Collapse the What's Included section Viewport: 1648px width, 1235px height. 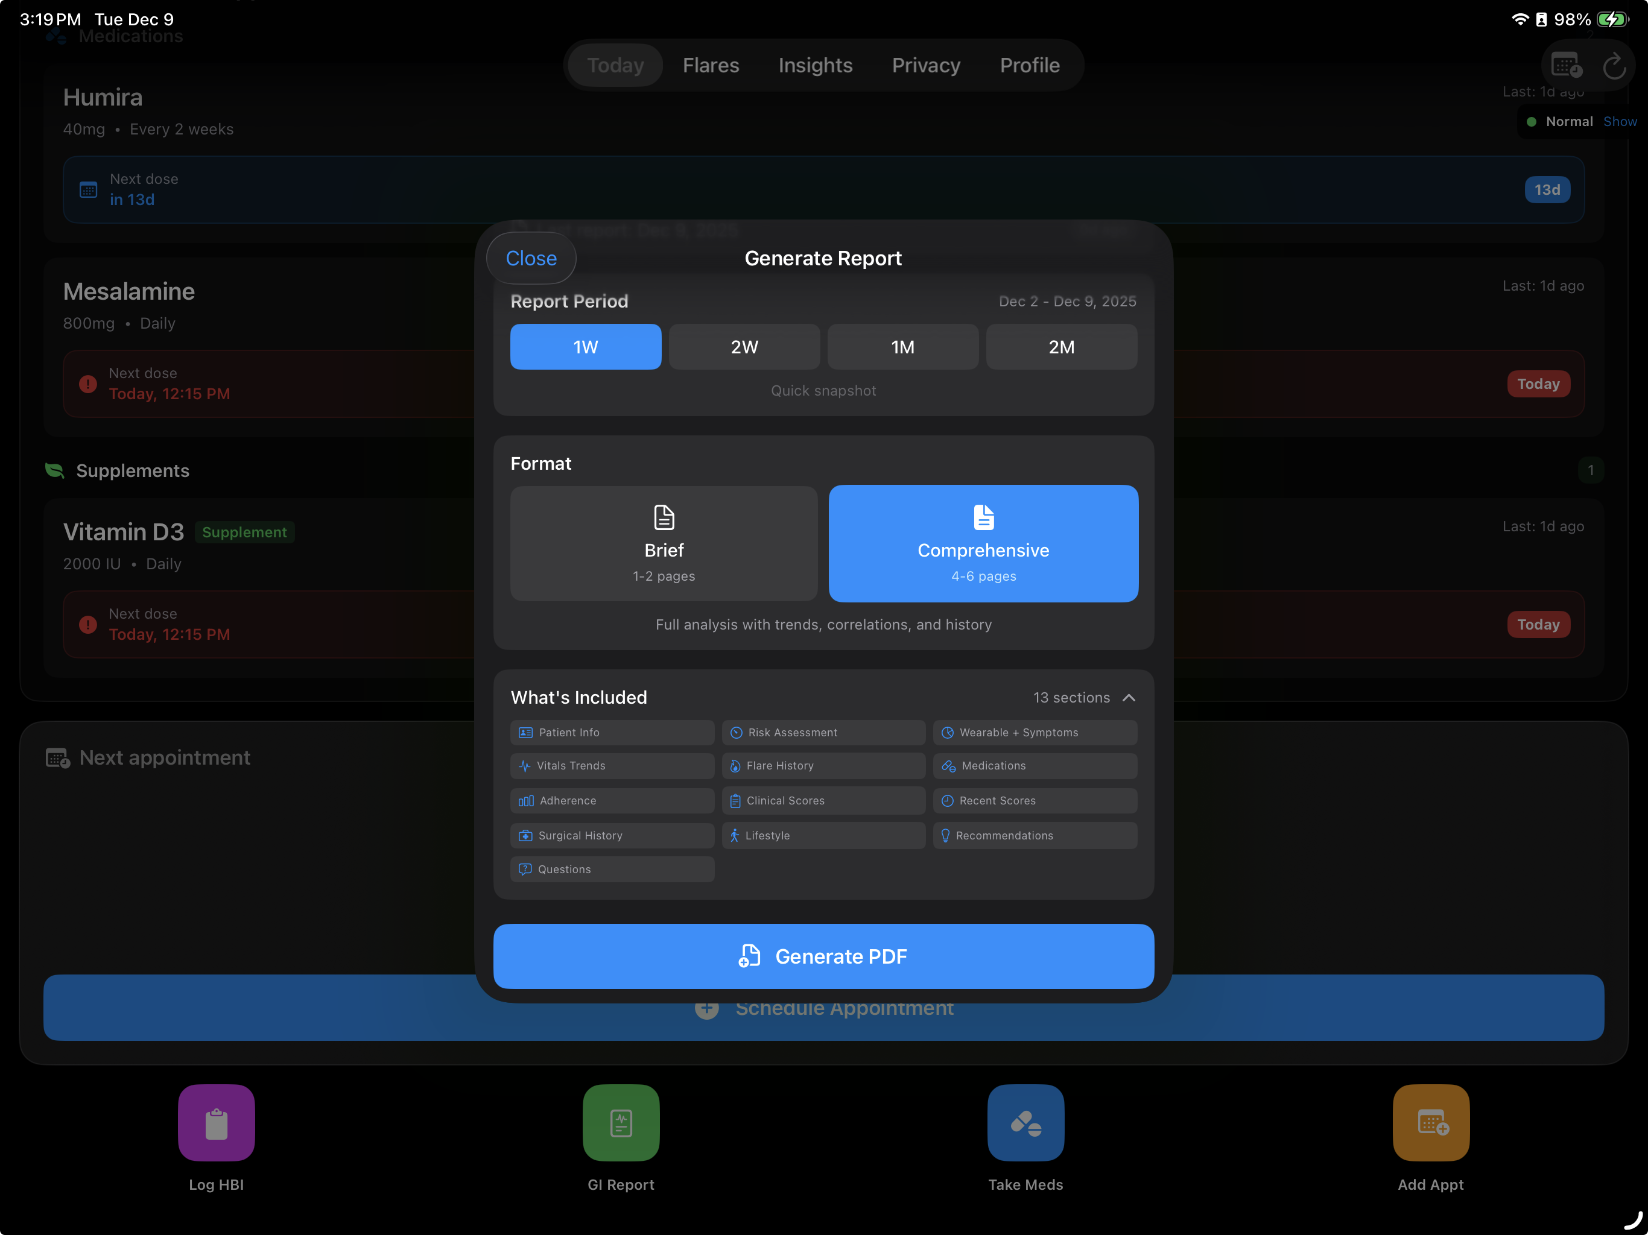coord(1129,697)
